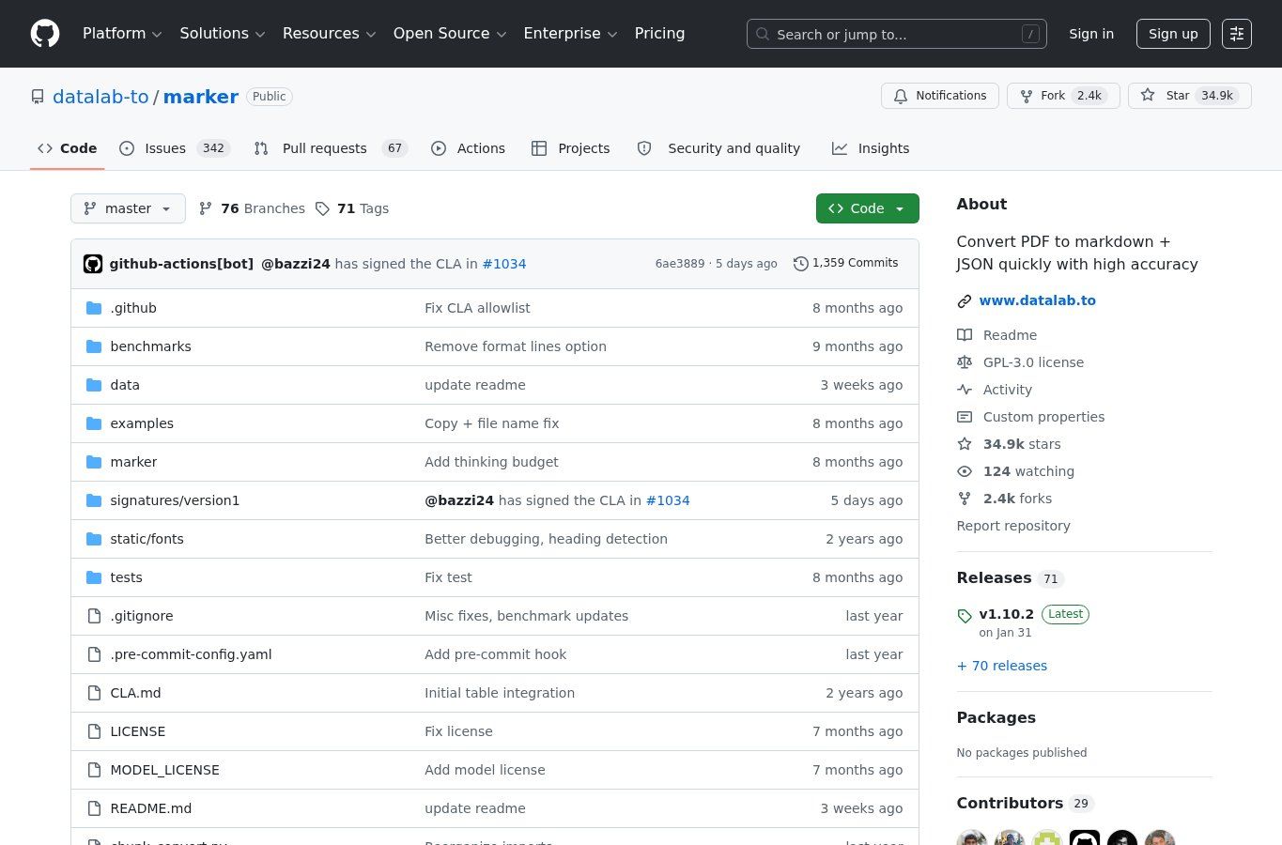The width and height of the screenshot is (1282, 845).
Task: Click the Projects table icon
Action: [x=539, y=148]
